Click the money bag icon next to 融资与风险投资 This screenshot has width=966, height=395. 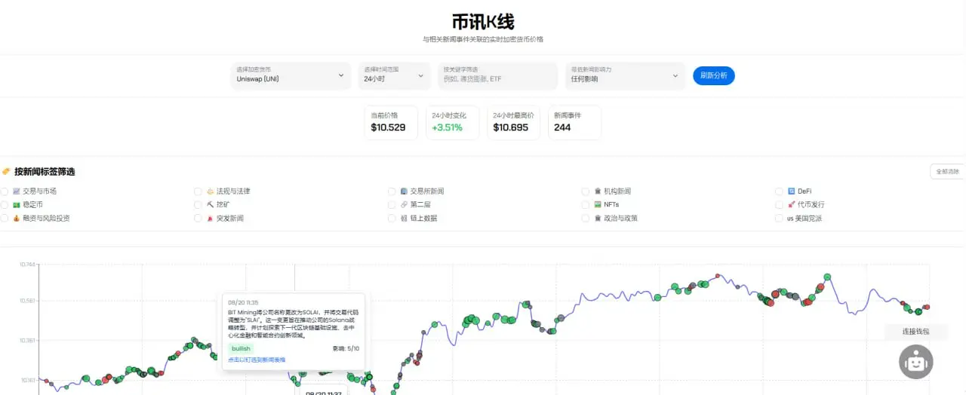(17, 219)
